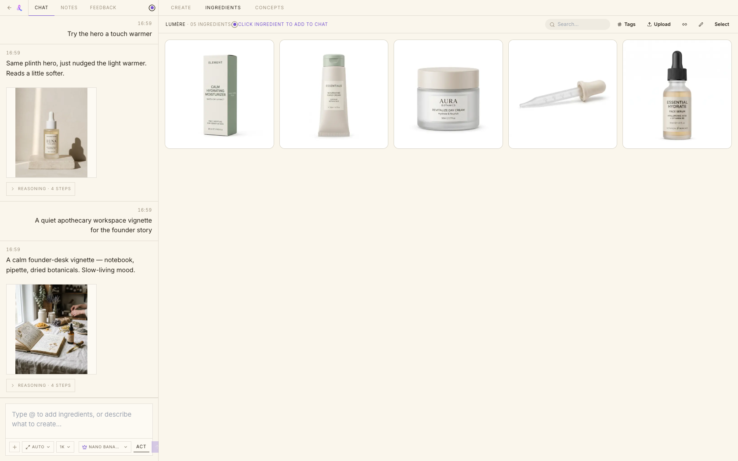Open the apothecary desk vignette image

(x=51, y=329)
